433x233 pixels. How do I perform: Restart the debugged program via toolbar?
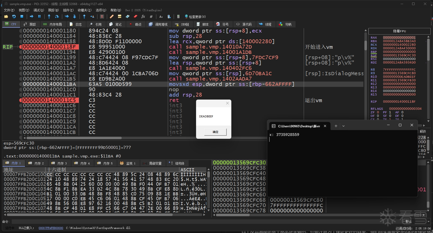(x=14, y=17)
